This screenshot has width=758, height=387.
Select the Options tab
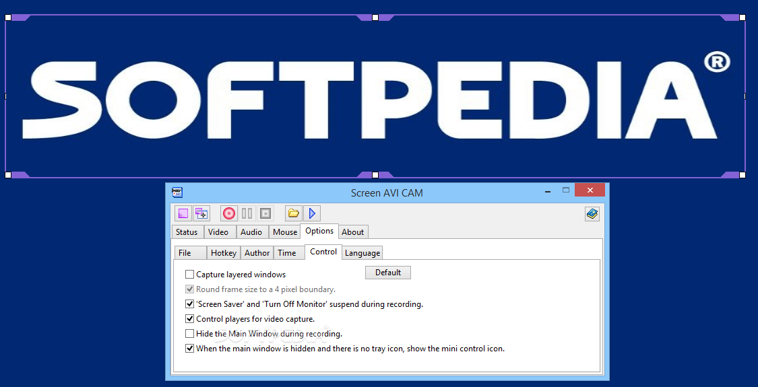[319, 231]
